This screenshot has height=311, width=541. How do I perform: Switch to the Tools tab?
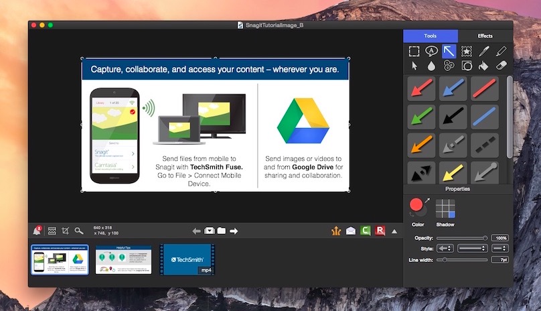coord(431,36)
